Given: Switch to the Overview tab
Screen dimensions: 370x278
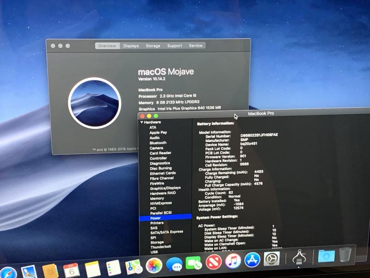Looking at the screenshot, I should 107,46.
